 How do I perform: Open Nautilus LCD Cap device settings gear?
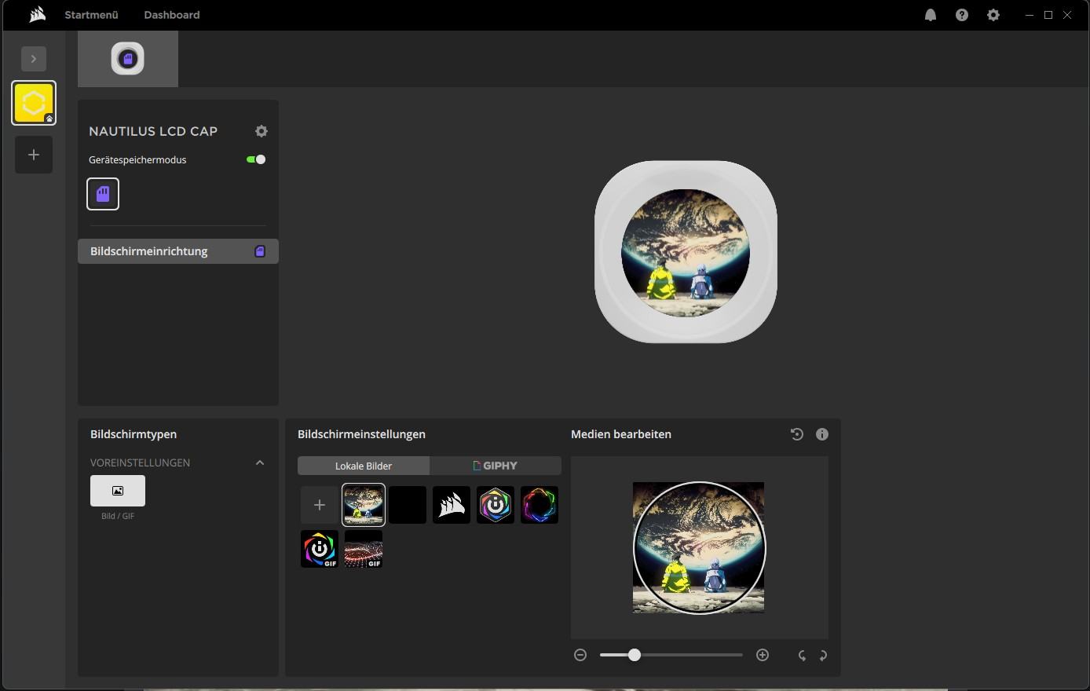[x=262, y=131]
